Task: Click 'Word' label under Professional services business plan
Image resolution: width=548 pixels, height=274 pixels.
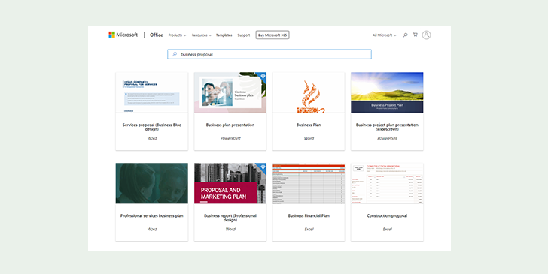Action: pyautogui.click(x=152, y=230)
